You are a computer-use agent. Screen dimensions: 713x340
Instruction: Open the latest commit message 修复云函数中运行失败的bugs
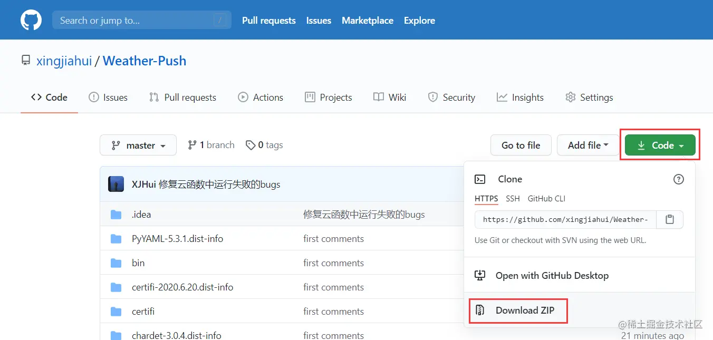click(219, 184)
